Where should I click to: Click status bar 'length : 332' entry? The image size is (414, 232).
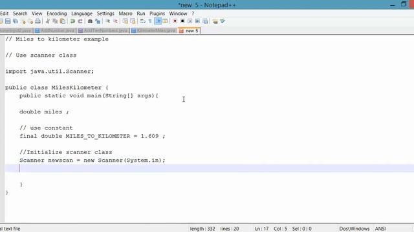(202, 229)
